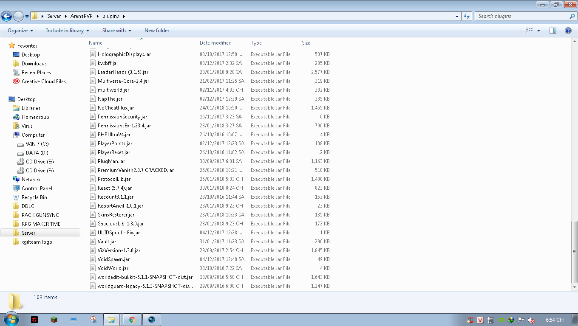Click the Windows Explorer taskbar button
This screenshot has height=326, width=578.
coord(112,320)
